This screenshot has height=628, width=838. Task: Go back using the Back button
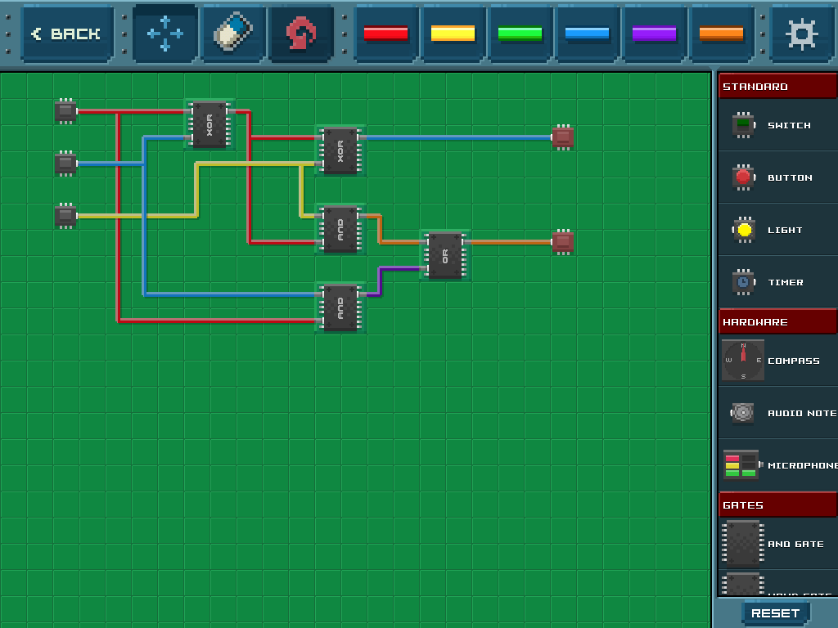click(x=67, y=34)
